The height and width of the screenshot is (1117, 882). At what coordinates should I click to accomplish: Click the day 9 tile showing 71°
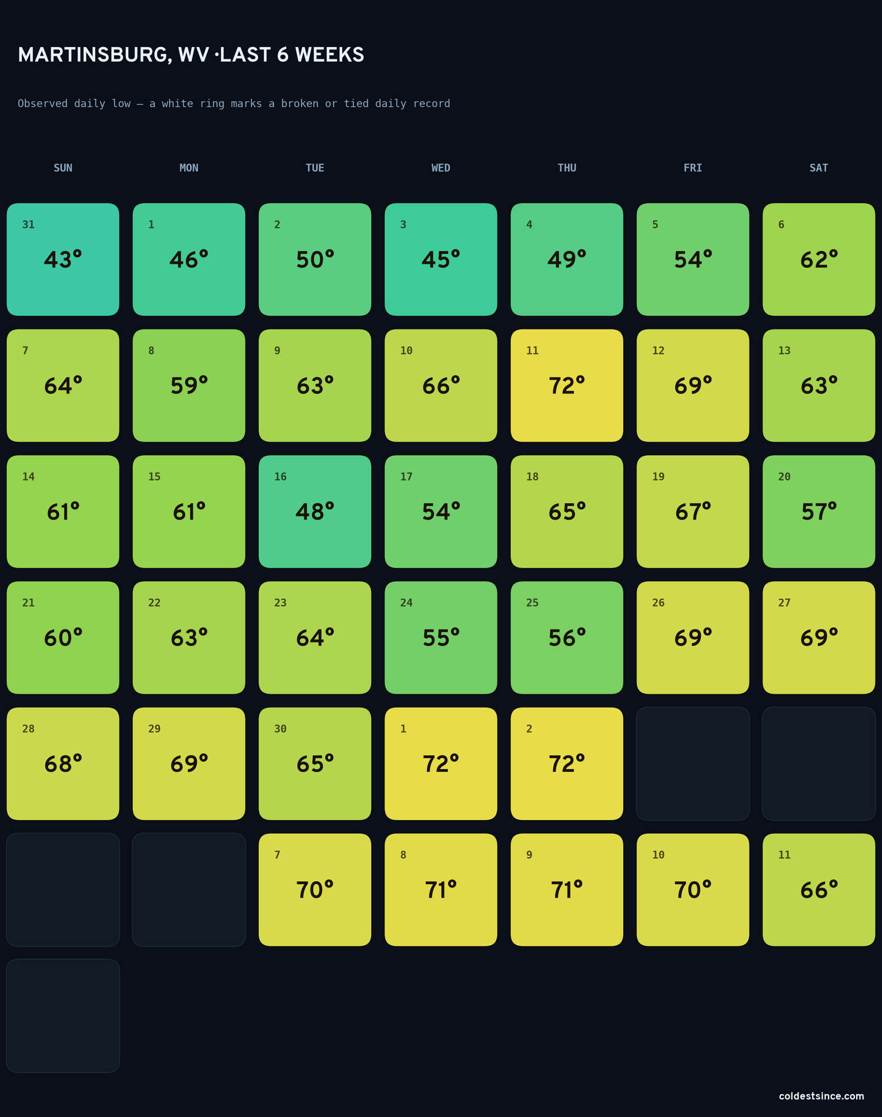point(567,889)
